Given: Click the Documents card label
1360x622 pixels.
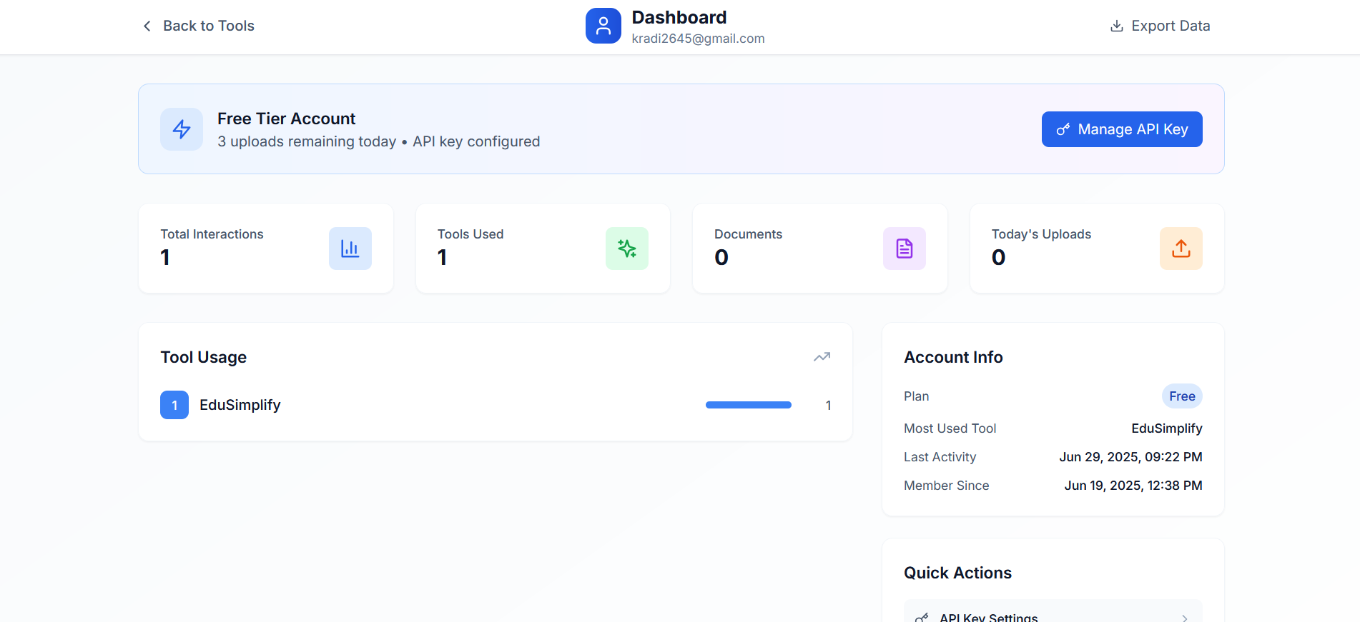Looking at the screenshot, I should point(748,234).
